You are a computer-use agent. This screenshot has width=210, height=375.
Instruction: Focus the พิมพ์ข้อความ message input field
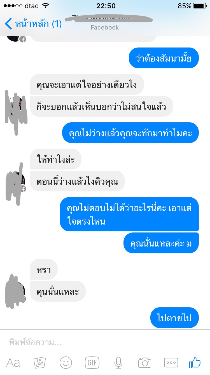pos(105,343)
